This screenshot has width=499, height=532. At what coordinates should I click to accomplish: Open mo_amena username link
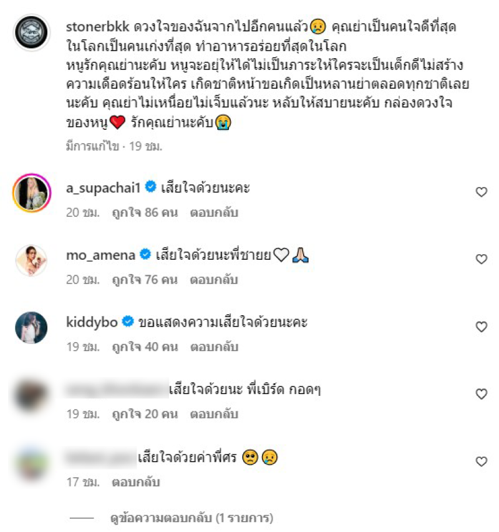coord(100,255)
